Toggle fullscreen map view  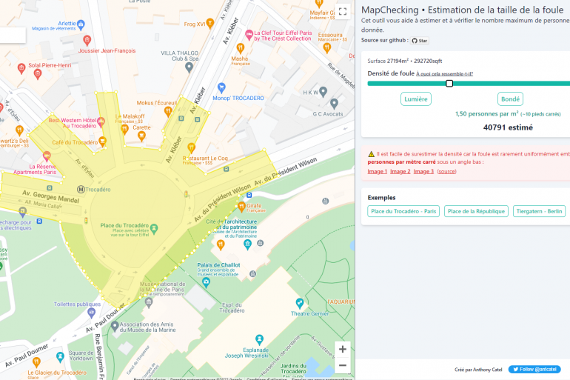[x=342, y=12]
